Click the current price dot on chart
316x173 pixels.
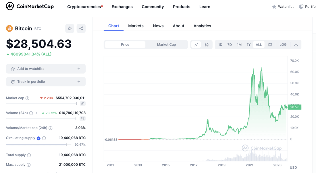pos(286,107)
